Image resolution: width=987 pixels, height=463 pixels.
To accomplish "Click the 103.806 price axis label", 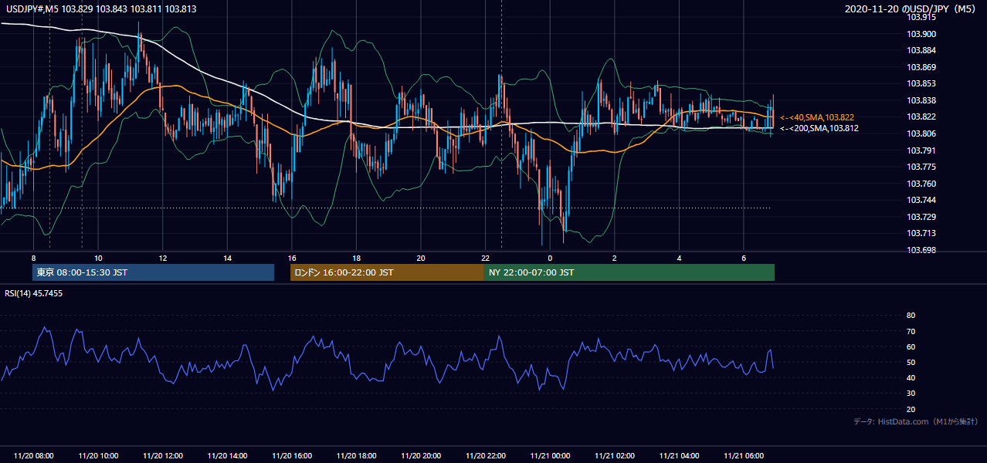I will click(x=921, y=133).
